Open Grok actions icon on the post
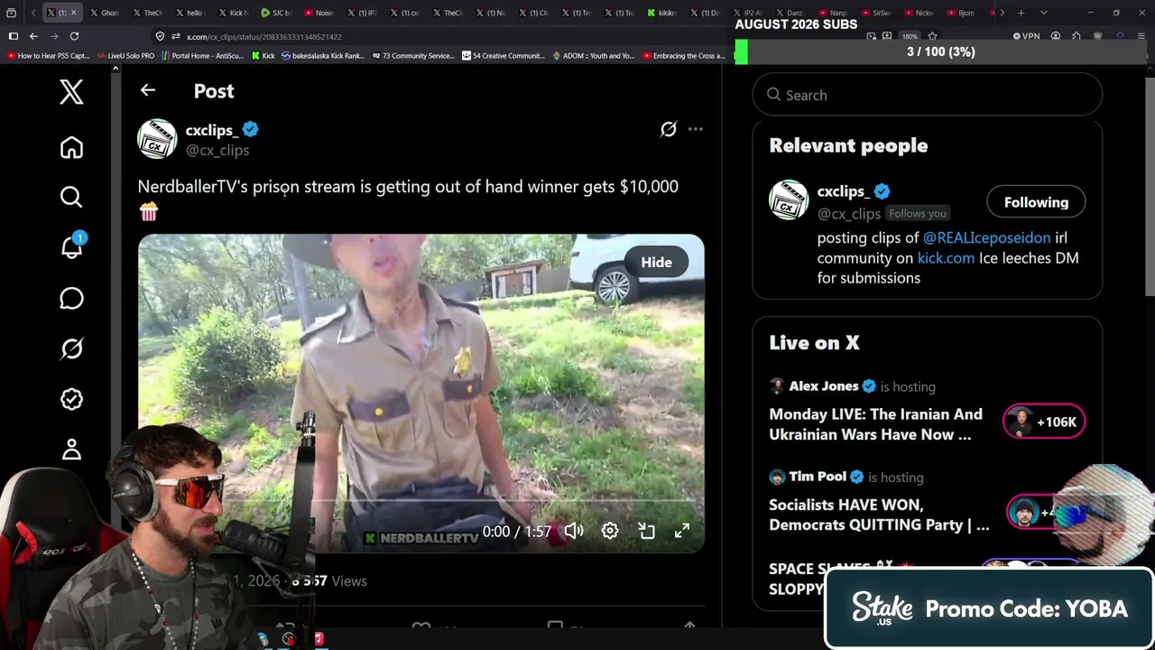This screenshot has width=1155, height=650. tap(669, 129)
